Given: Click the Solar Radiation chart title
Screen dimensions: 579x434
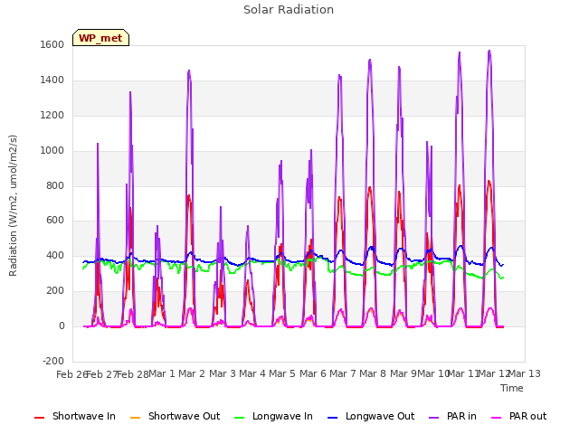Looking at the screenshot, I should tap(289, 10).
